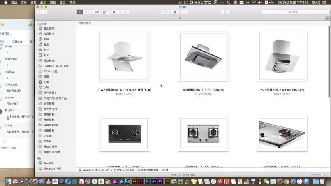
Task: Open 桌面 in the sidebar
Action: coord(46,77)
